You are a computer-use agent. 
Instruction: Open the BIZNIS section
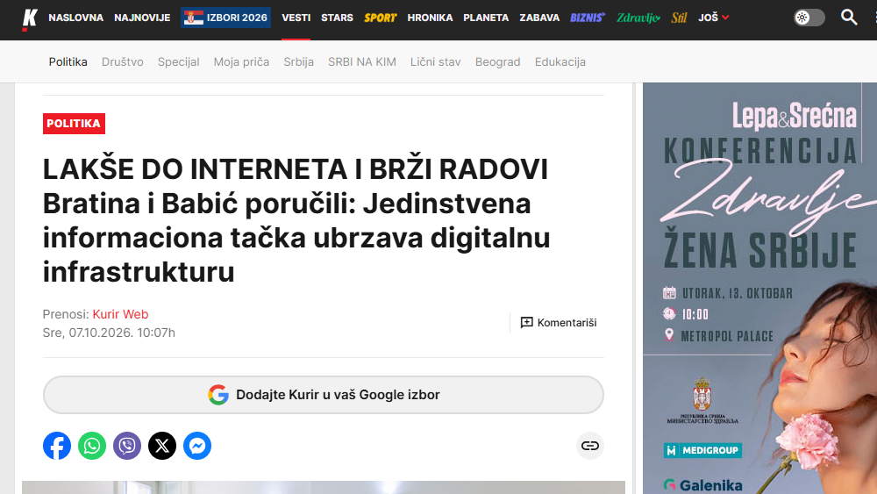click(x=588, y=18)
